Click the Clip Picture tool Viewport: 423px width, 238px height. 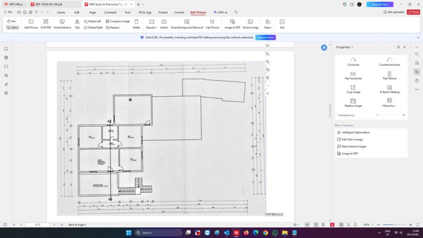(x=212, y=22)
